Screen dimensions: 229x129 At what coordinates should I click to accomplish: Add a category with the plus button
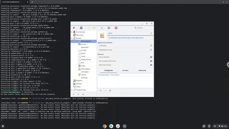click(101, 91)
